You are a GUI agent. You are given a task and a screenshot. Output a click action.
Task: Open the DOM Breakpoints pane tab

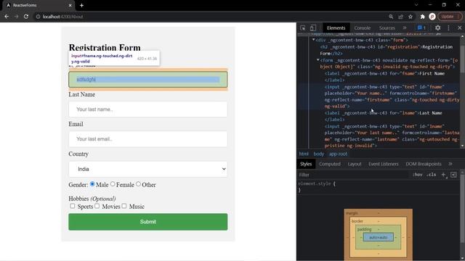424,164
